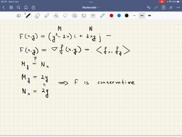The image size is (182, 137).
Task: Open the more options ellipsis menu
Action: tap(178, 8)
